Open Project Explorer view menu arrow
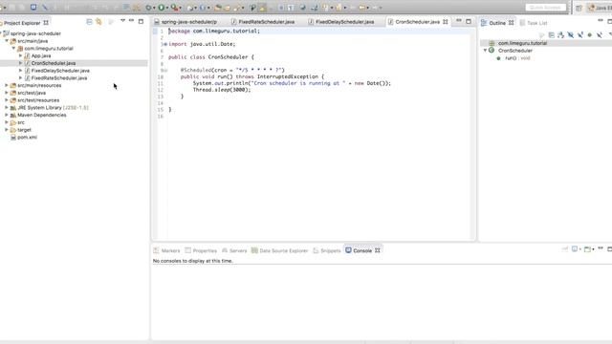Screen dimensions: 612x344 pos(122,21)
